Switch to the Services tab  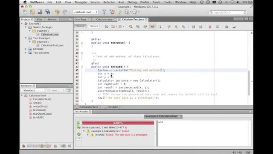pyautogui.click(x=52, y=19)
